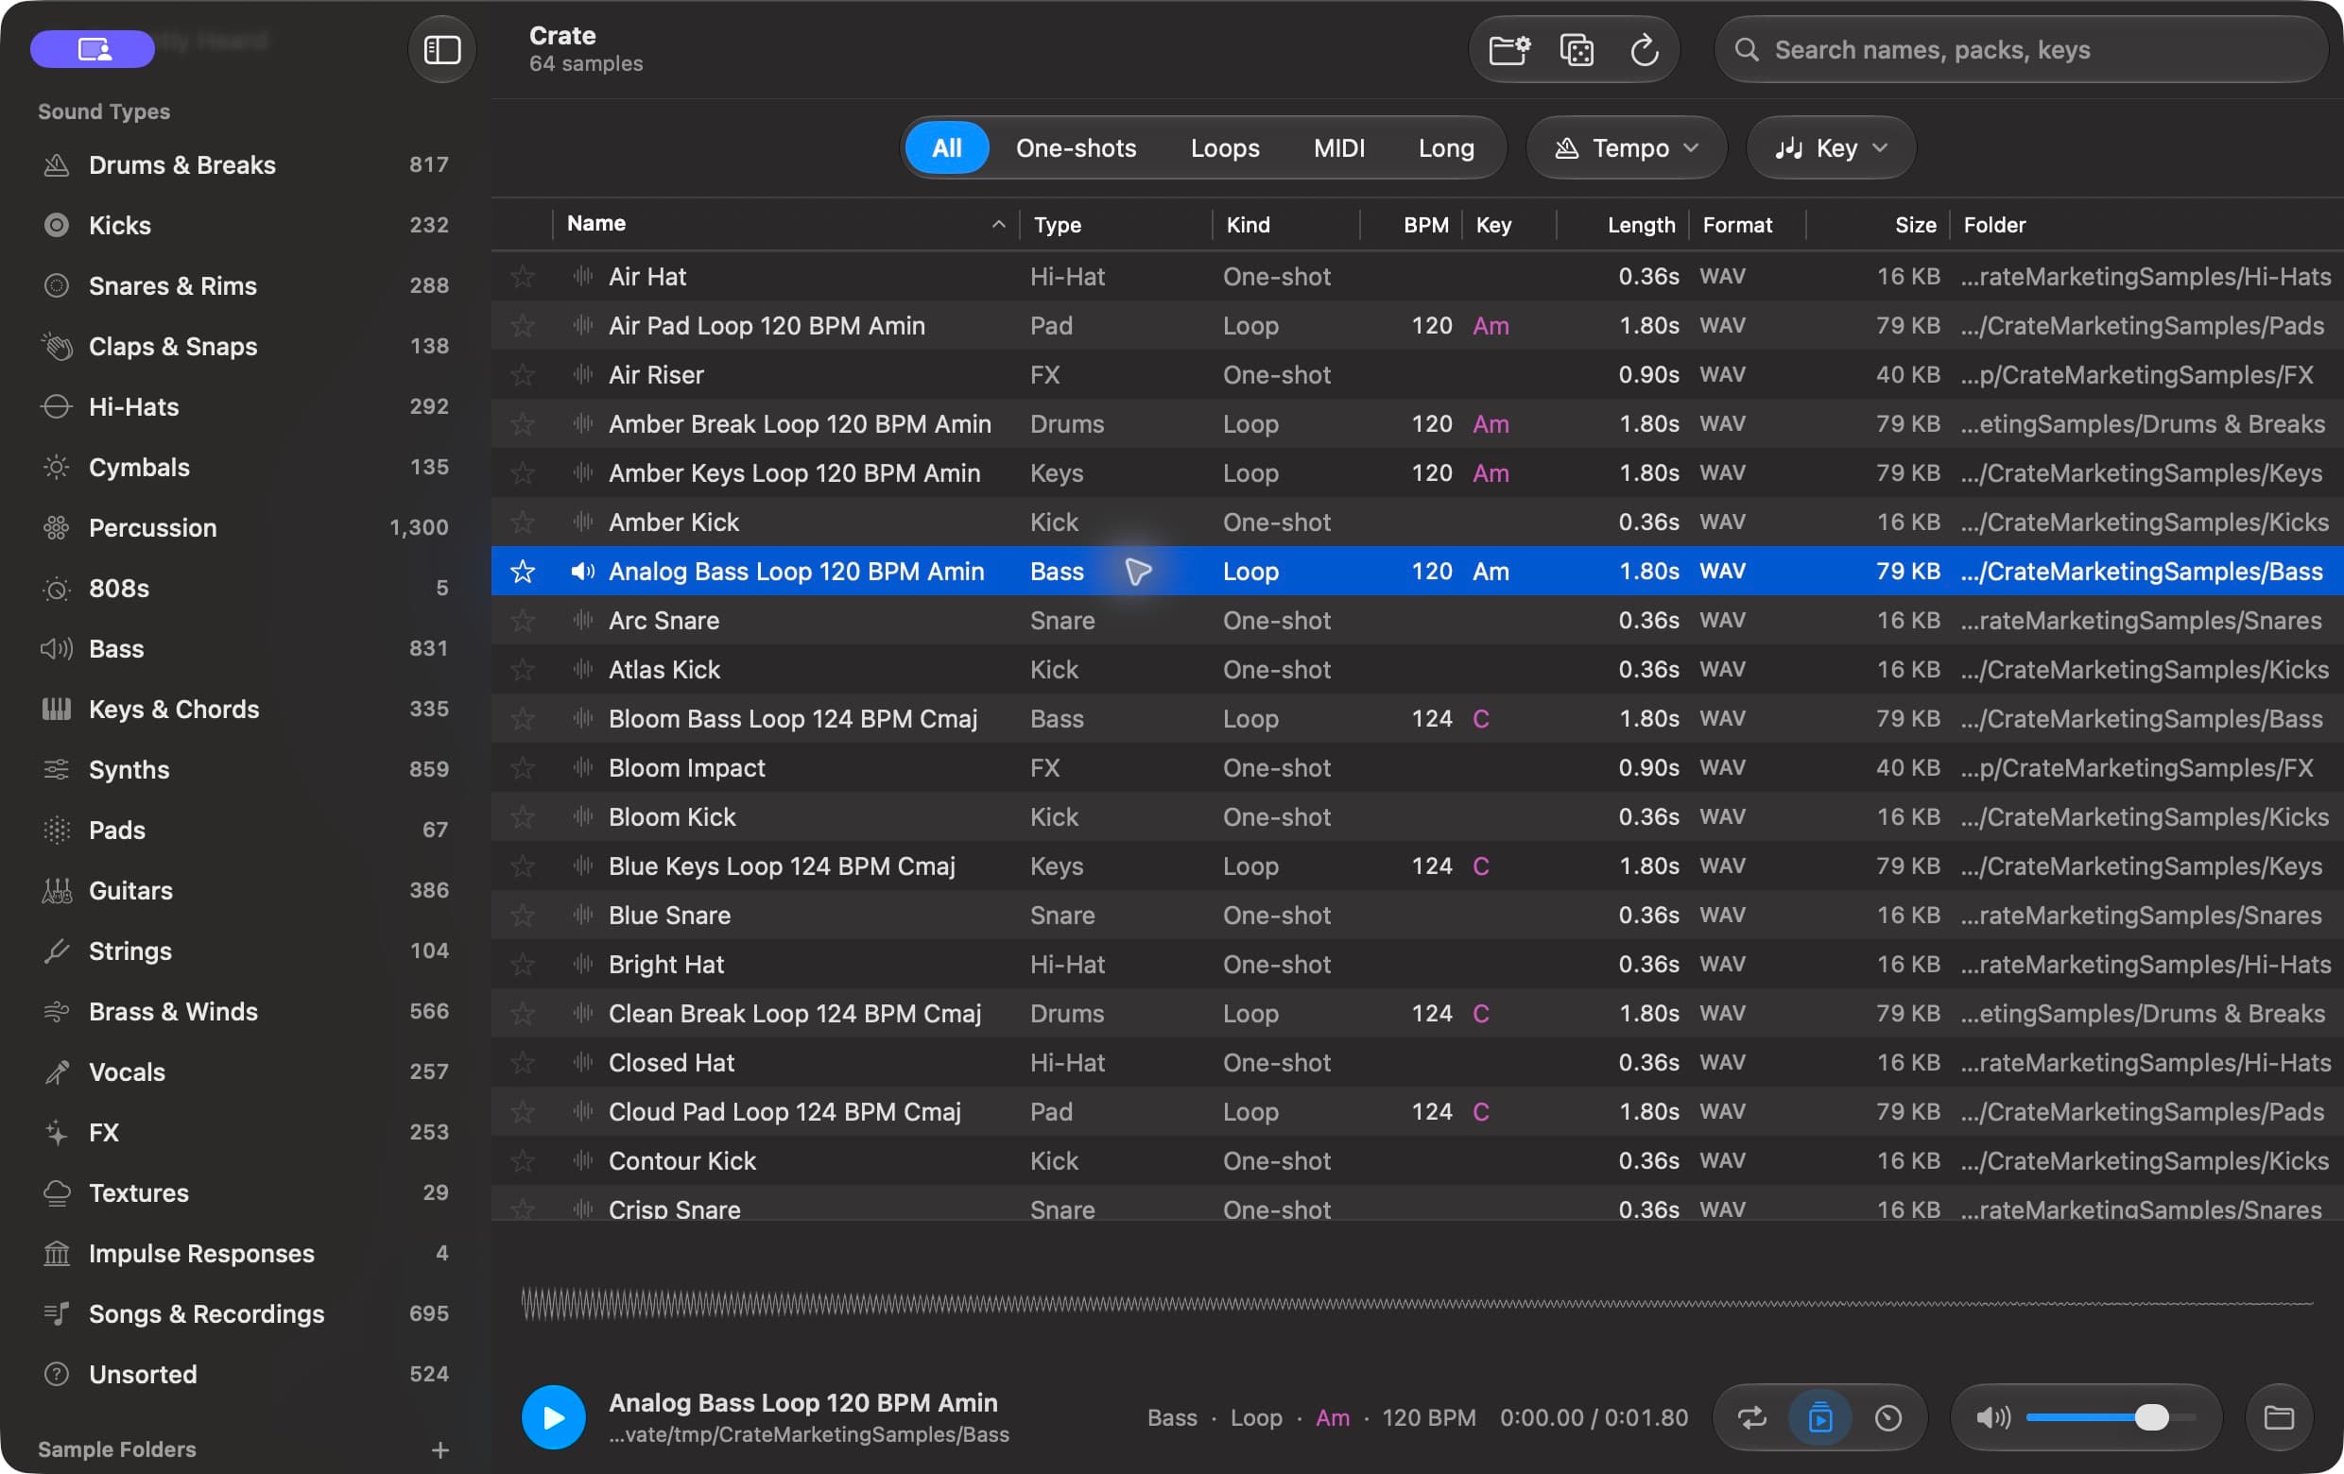Toggle star for Bloom Kick

coord(523,817)
